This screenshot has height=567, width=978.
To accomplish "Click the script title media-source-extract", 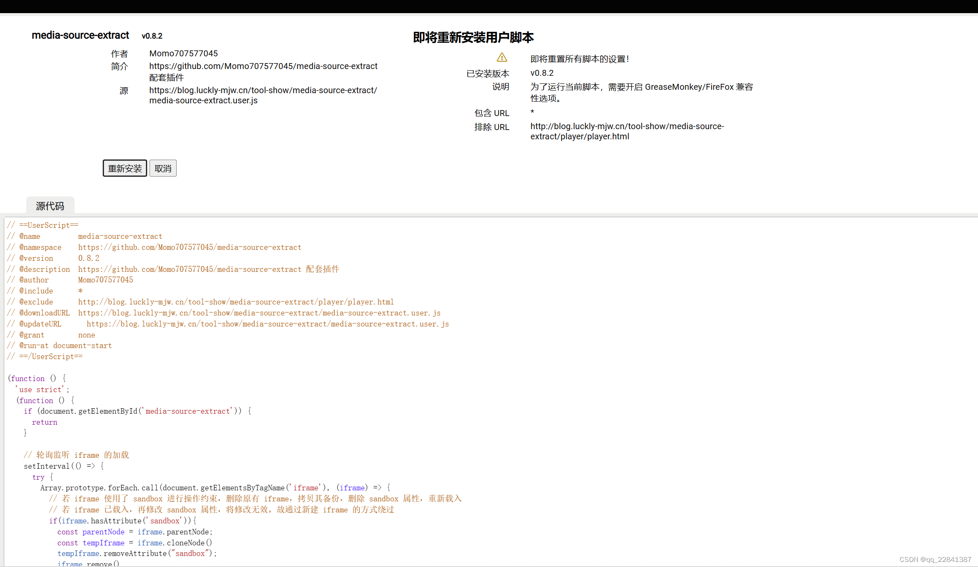I will pyautogui.click(x=80, y=36).
